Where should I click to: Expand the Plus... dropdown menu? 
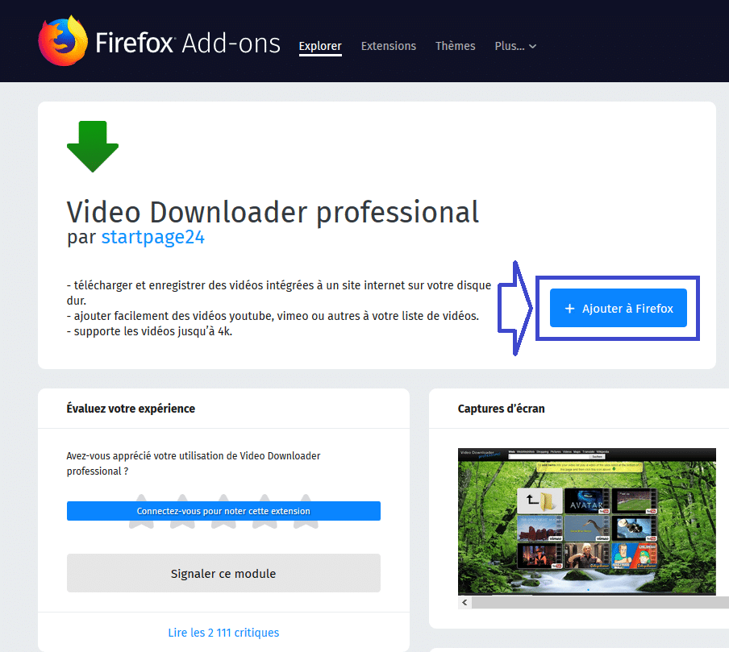click(515, 46)
